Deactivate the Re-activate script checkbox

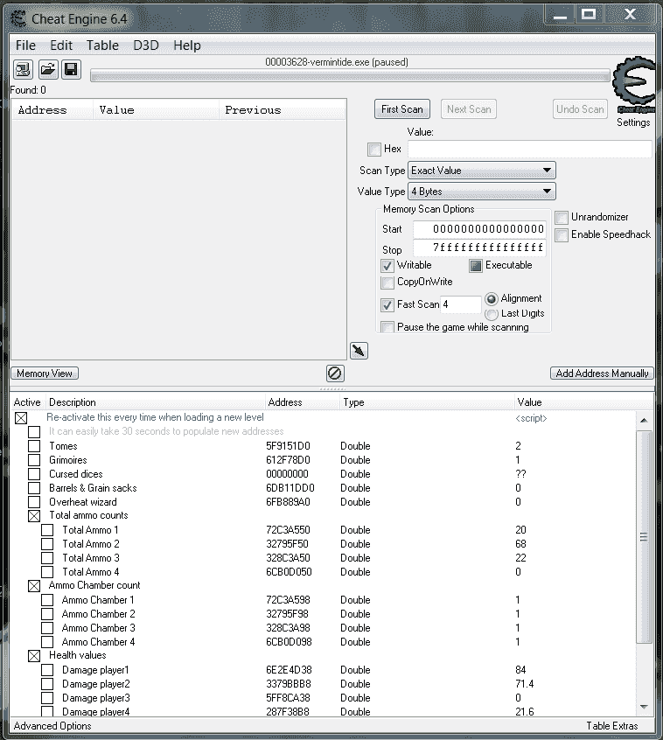pos(21,418)
